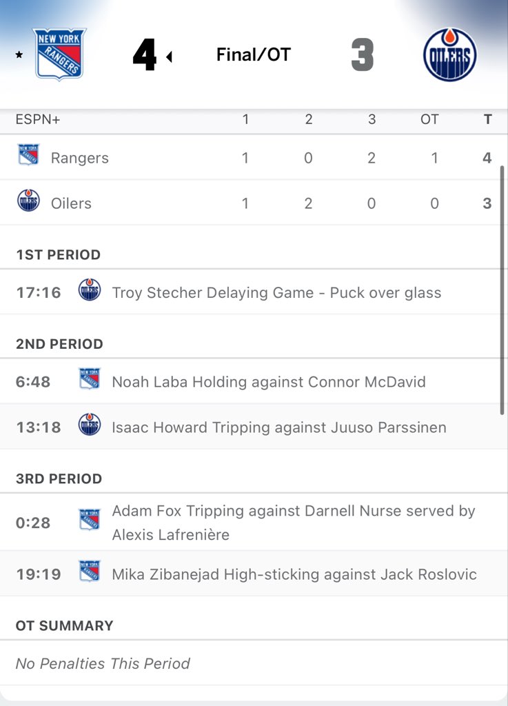
Task: Click Rangers icon beside Noah Laba penalty
Action: tap(90, 380)
